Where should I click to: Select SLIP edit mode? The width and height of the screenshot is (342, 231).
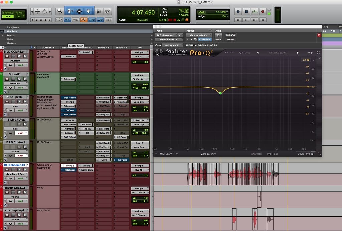(x=8, y=16)
